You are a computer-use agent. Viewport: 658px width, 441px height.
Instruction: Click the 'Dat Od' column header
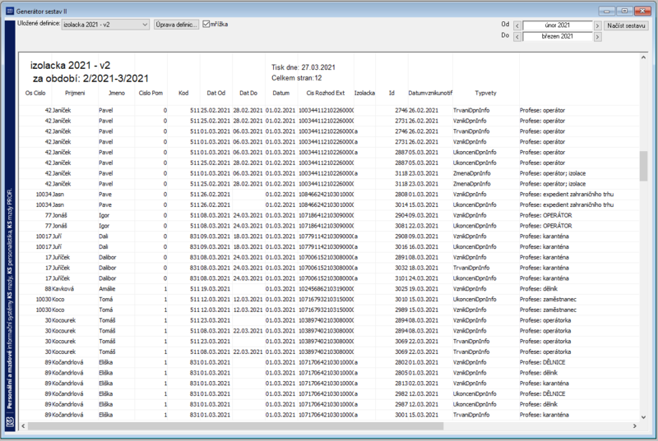pos(216,93)
